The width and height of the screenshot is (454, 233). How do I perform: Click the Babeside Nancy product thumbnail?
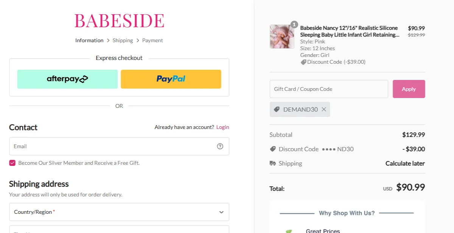point(281,36)
